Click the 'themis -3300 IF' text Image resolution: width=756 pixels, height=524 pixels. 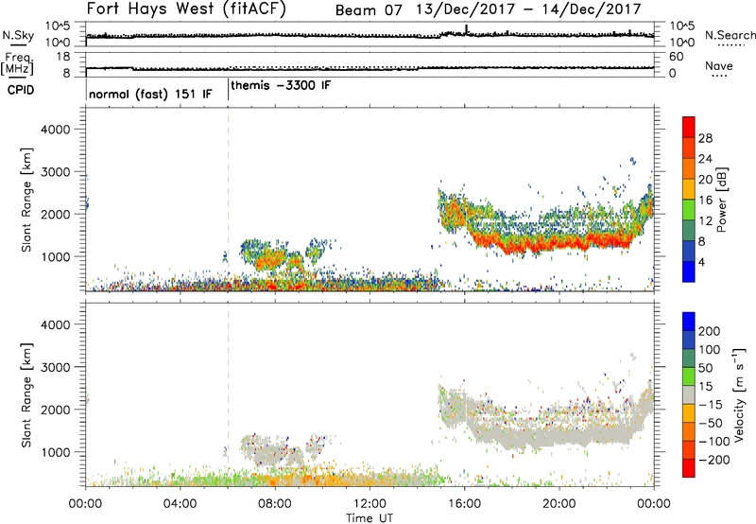point(281,85)
